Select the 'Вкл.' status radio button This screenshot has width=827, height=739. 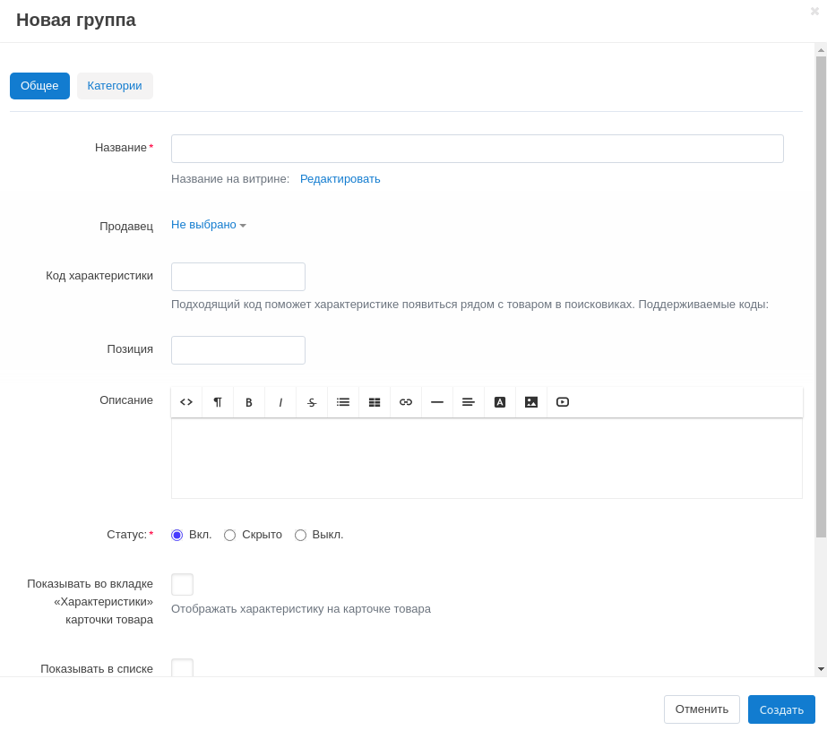tap(177, 535)
